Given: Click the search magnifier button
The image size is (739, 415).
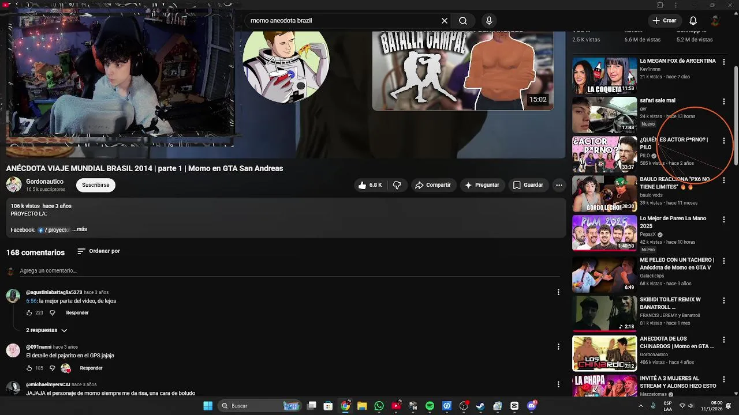Looking at the screenshot, I should [463, 21].
